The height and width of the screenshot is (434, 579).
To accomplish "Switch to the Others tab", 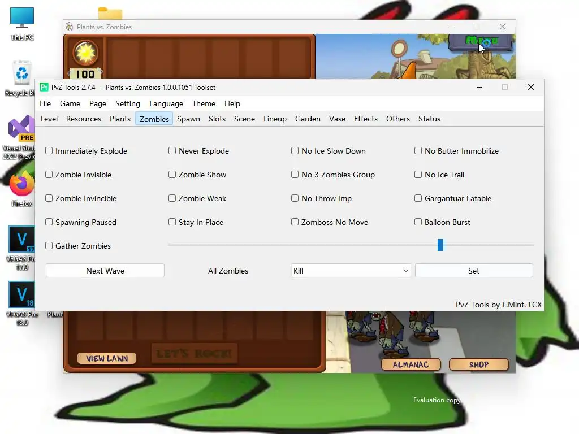I will point(398,119).
